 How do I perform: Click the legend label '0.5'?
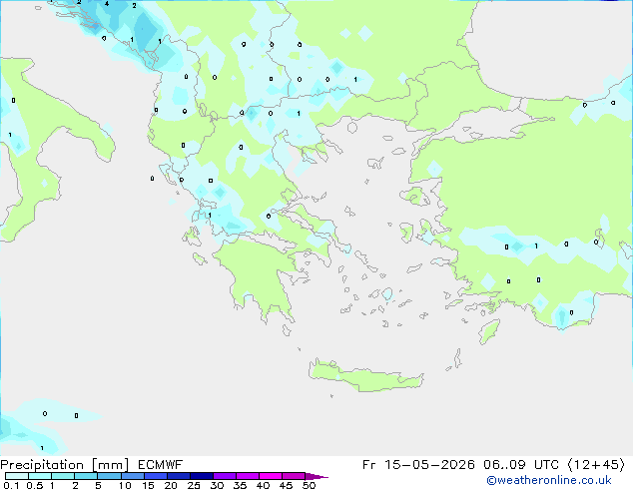pos(35,485)
